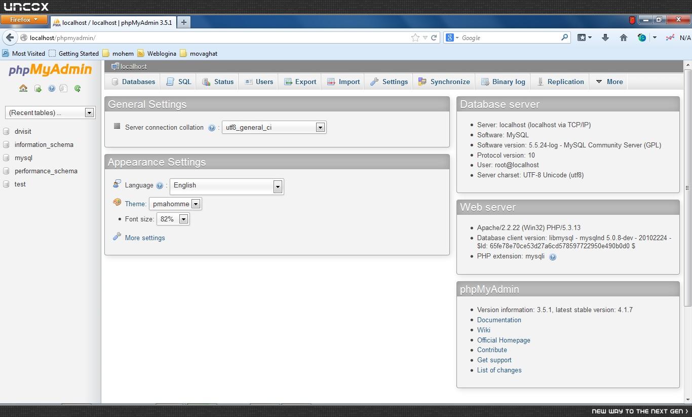692x417 pixels.
Task: Open the Status tab
Action: coord(218,82)
